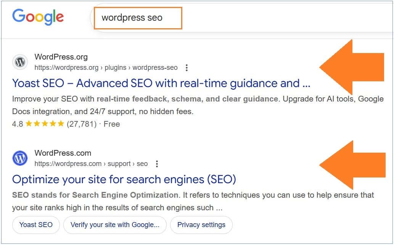The image size is (394, 245).
Task: Click the "WordPress.com" site name
Action: click(x=63, y=153)
